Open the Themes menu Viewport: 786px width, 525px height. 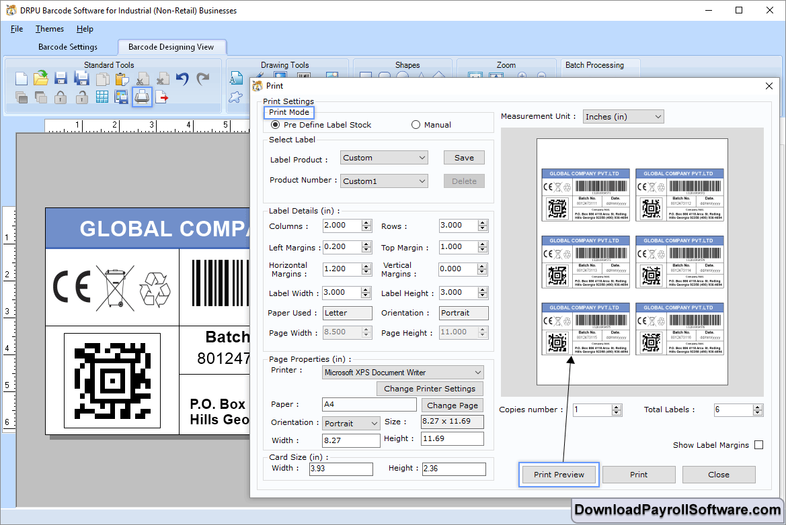pos(49,29)
